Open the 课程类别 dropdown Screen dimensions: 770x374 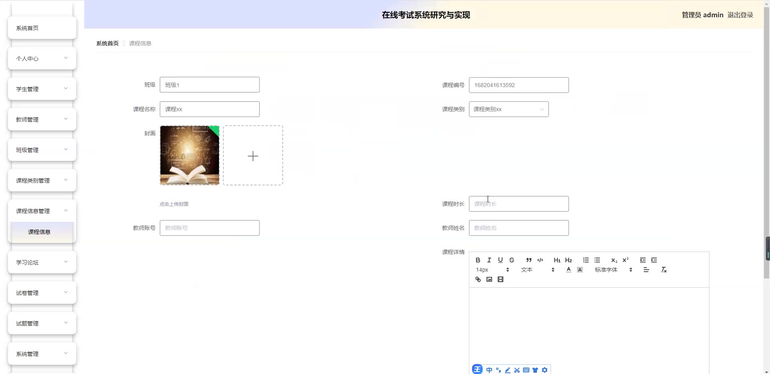coord(509,109)
